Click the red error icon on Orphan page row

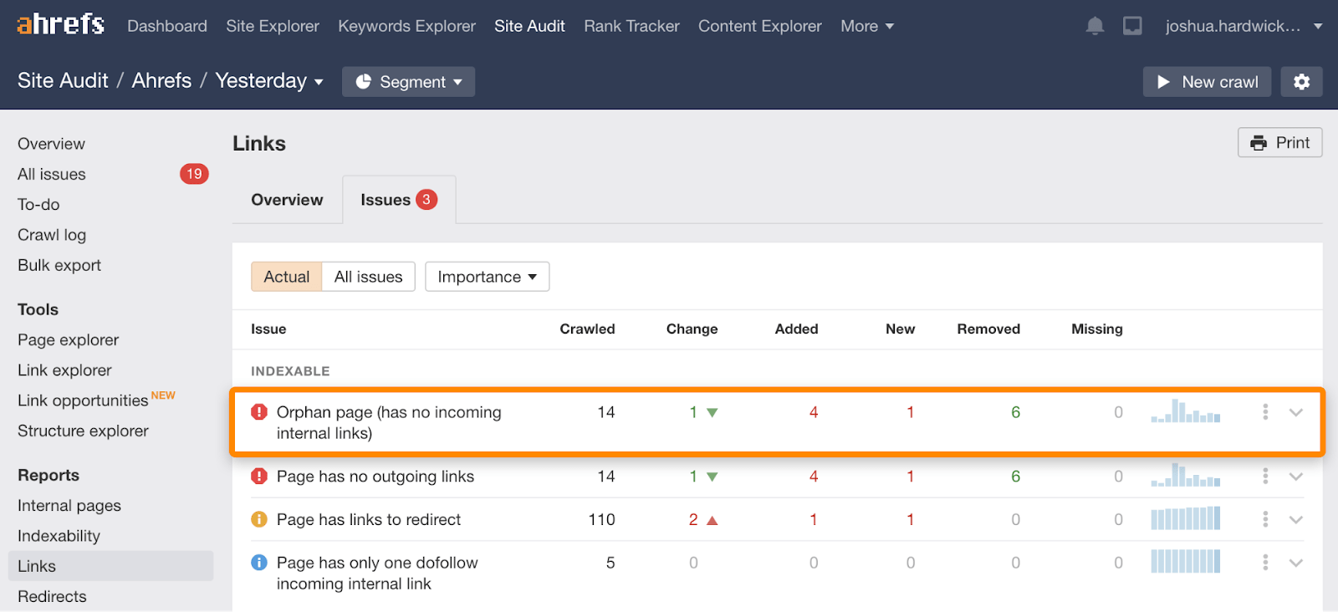259,412
